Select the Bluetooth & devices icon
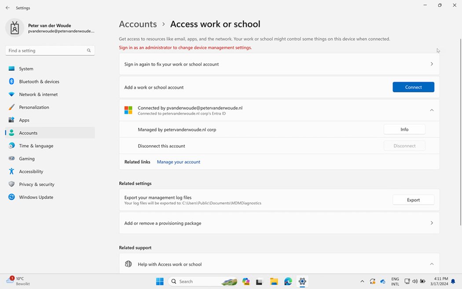 point(11,81)
